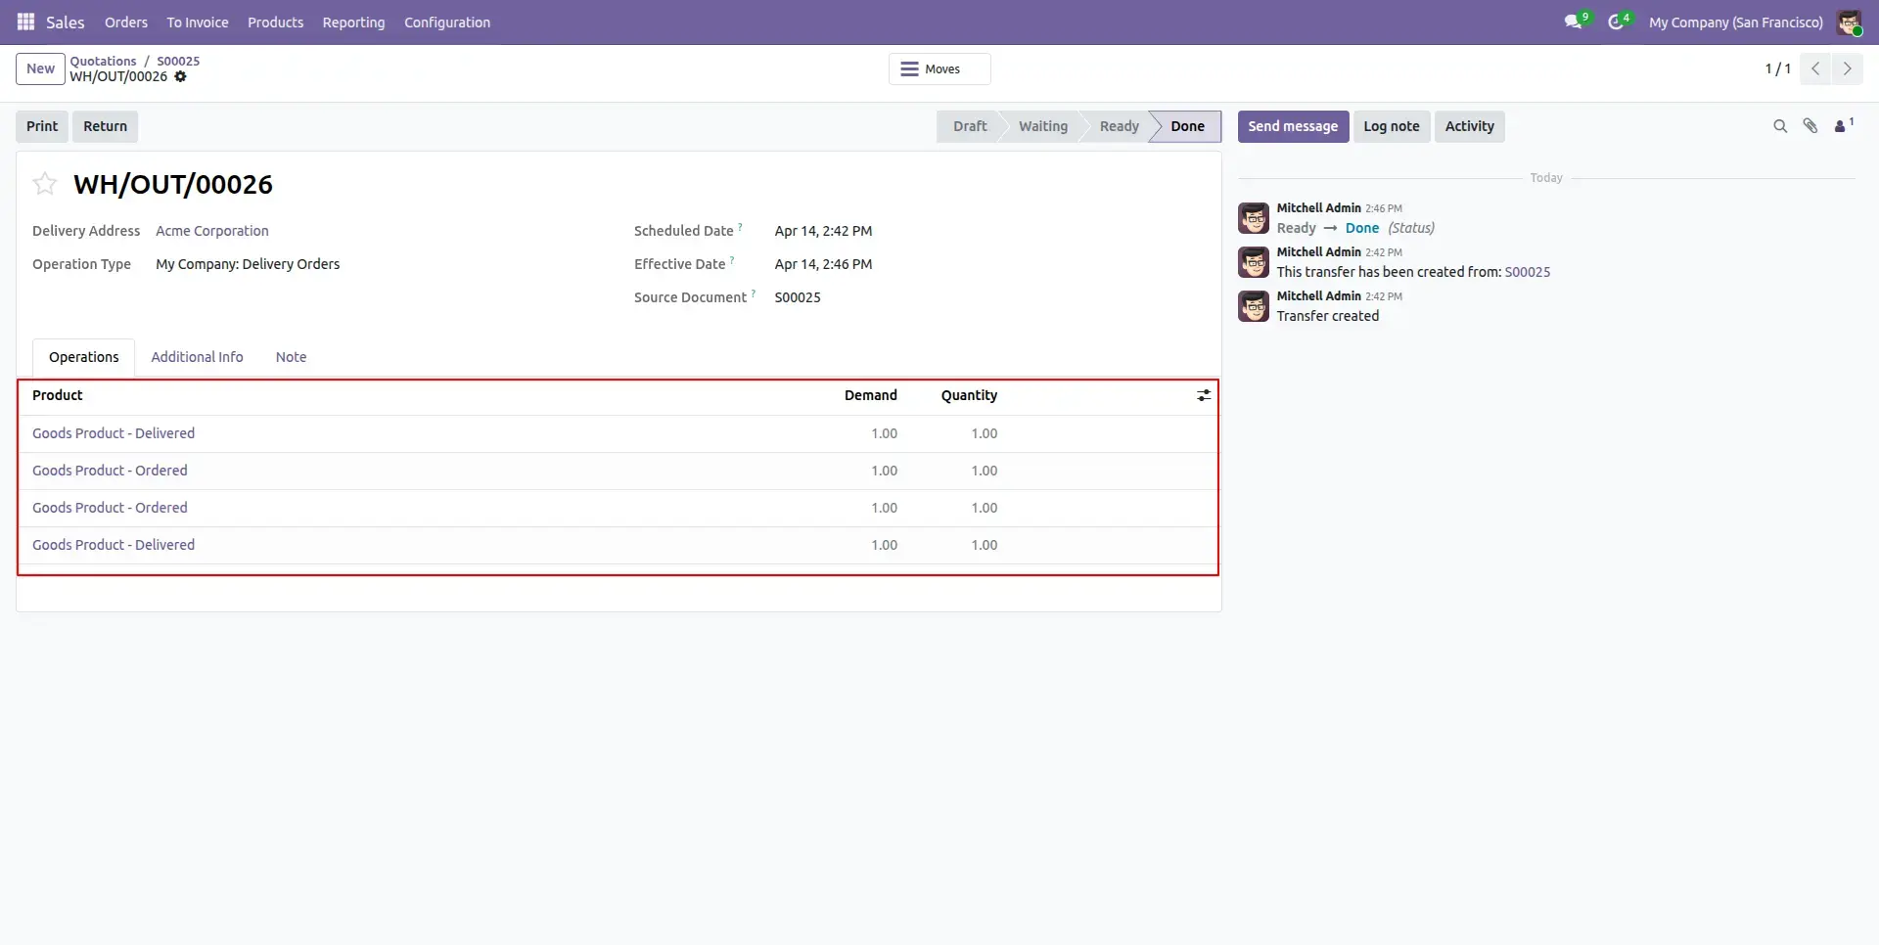Go back to S00025 breadcrumb
The image size is (1879, 945).
tap(178, 61)
